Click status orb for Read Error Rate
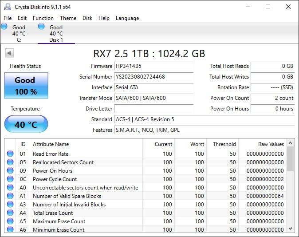This screenshot has height=237, width=299. click(x=10, y=154)
